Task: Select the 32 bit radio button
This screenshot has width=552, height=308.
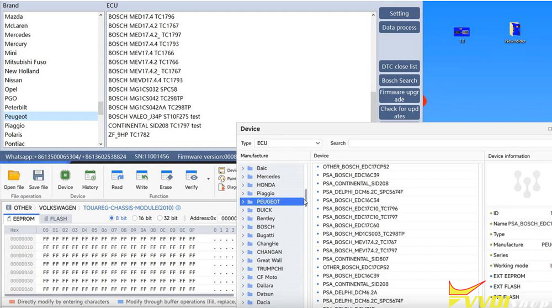Action: click(x=159, y=219)
